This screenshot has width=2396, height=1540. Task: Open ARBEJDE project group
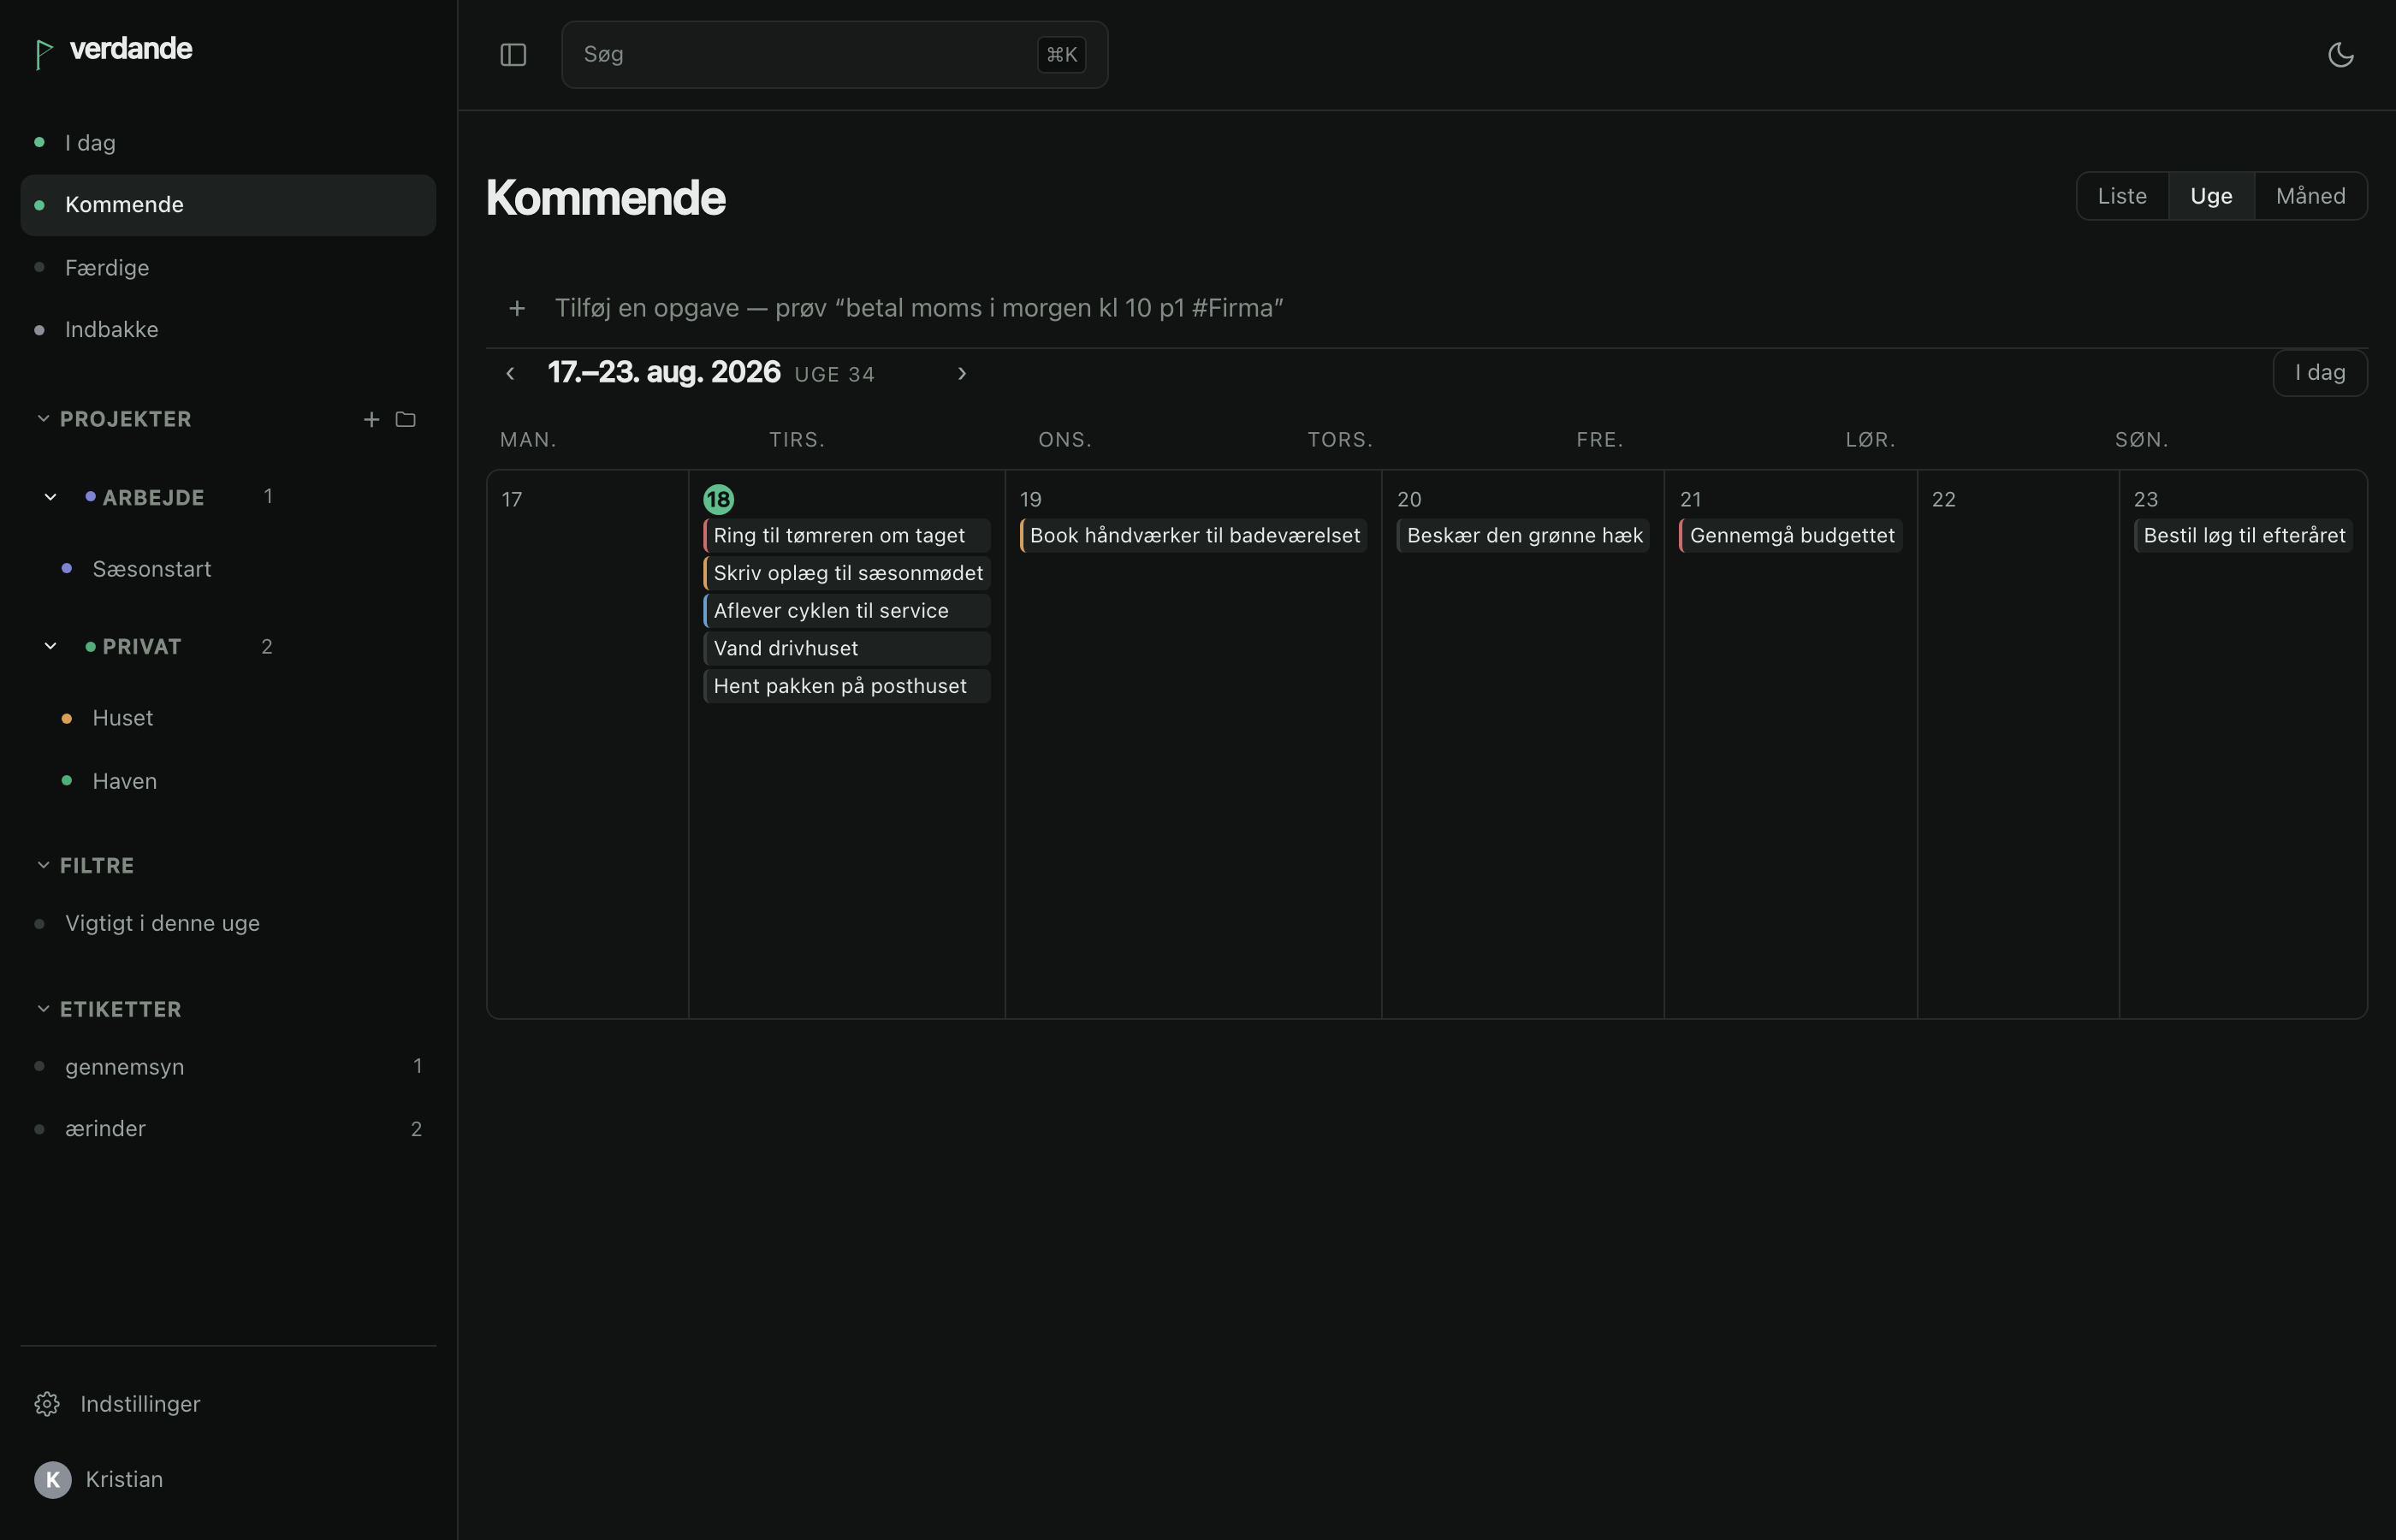[x=153, y=497]
